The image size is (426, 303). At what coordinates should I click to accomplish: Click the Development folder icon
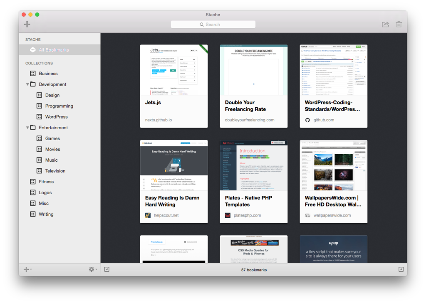pyautogui.click(x=33, y=84)
